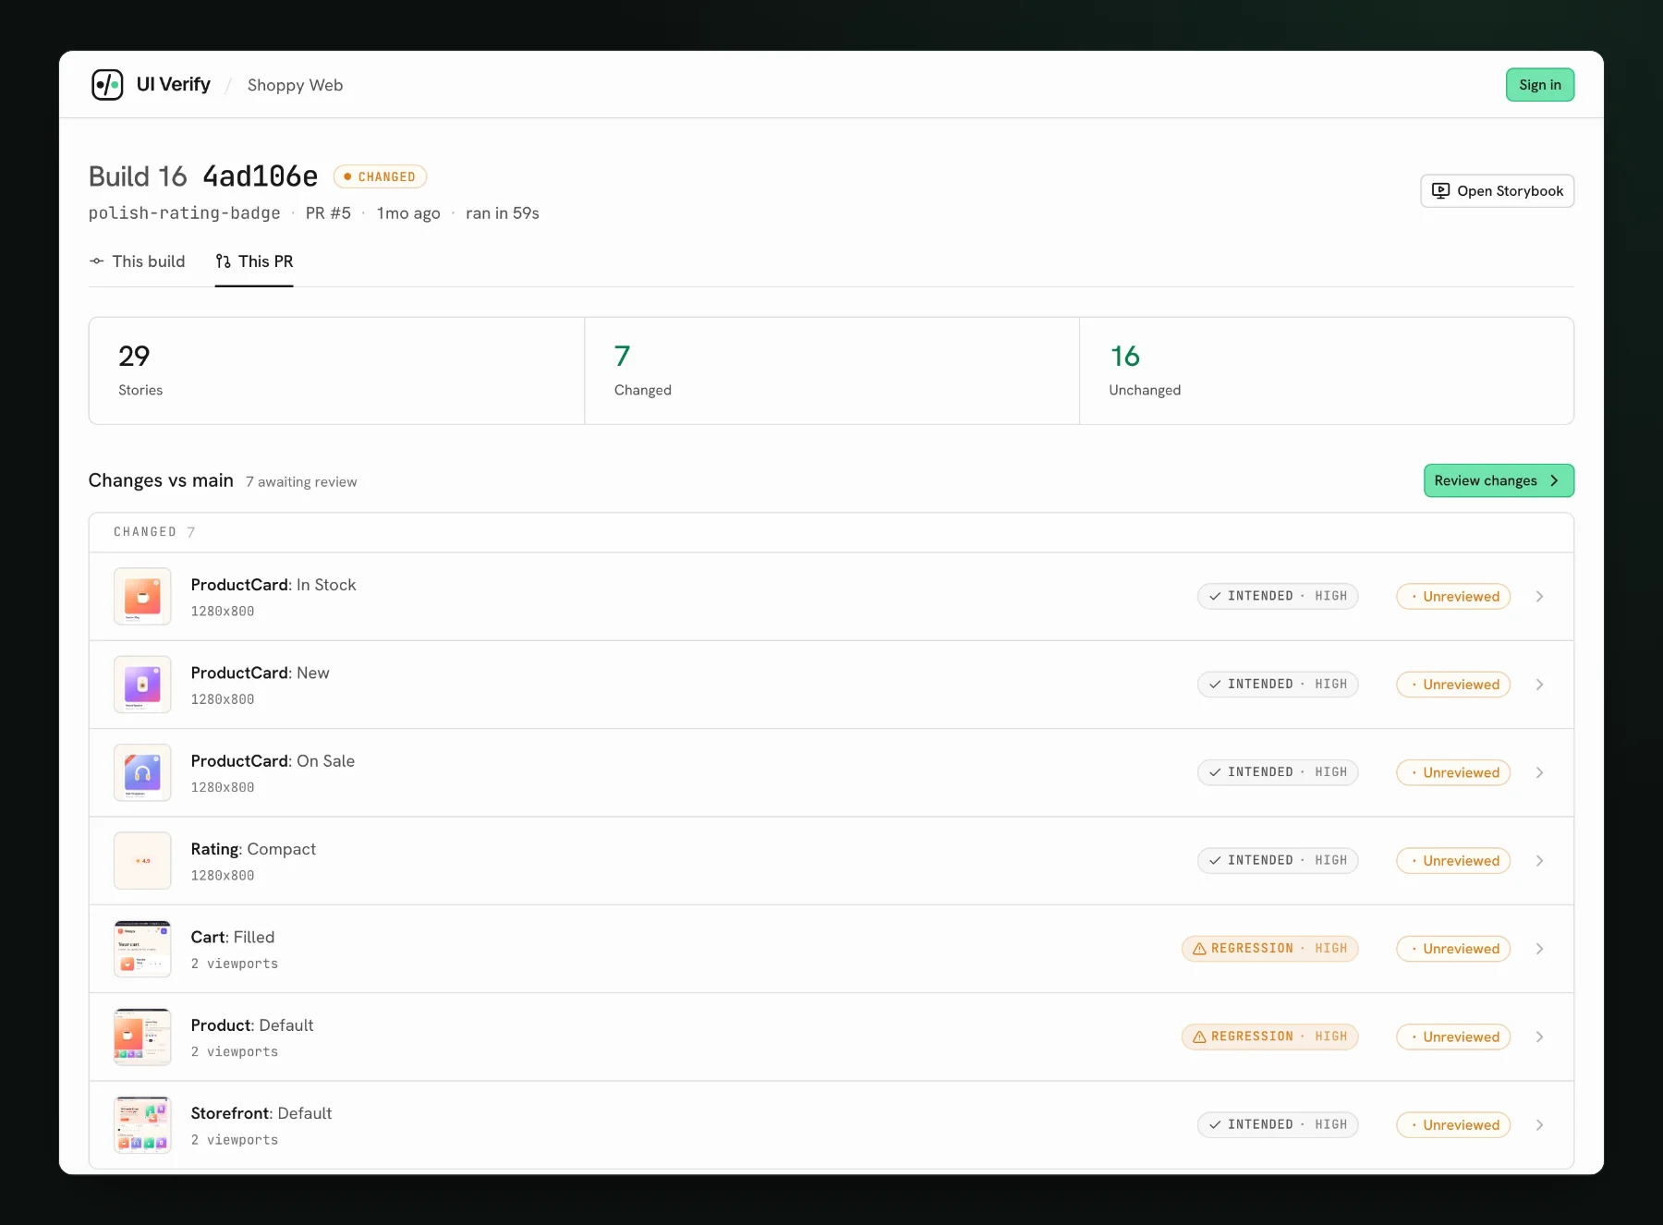This screenshot has height=1225, width=1663.
Task: Click the build hash 4ad106e
Action: pyautogui.click(x=261, y=176)
